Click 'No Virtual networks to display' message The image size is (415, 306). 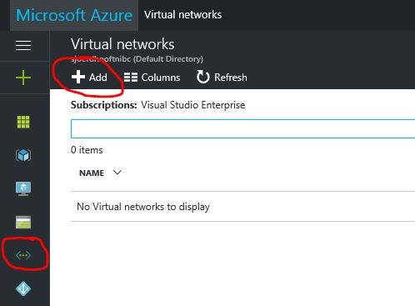point(143,207)
